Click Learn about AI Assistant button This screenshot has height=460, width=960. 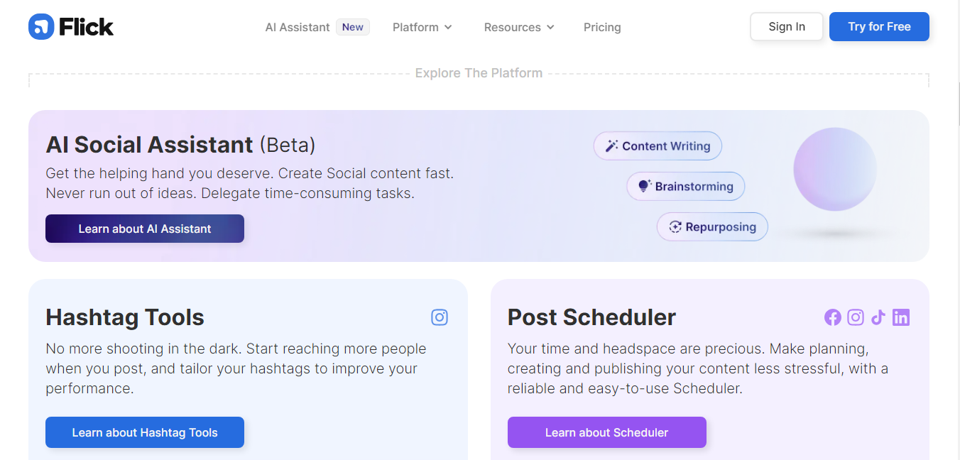click(x=145, y=229)
